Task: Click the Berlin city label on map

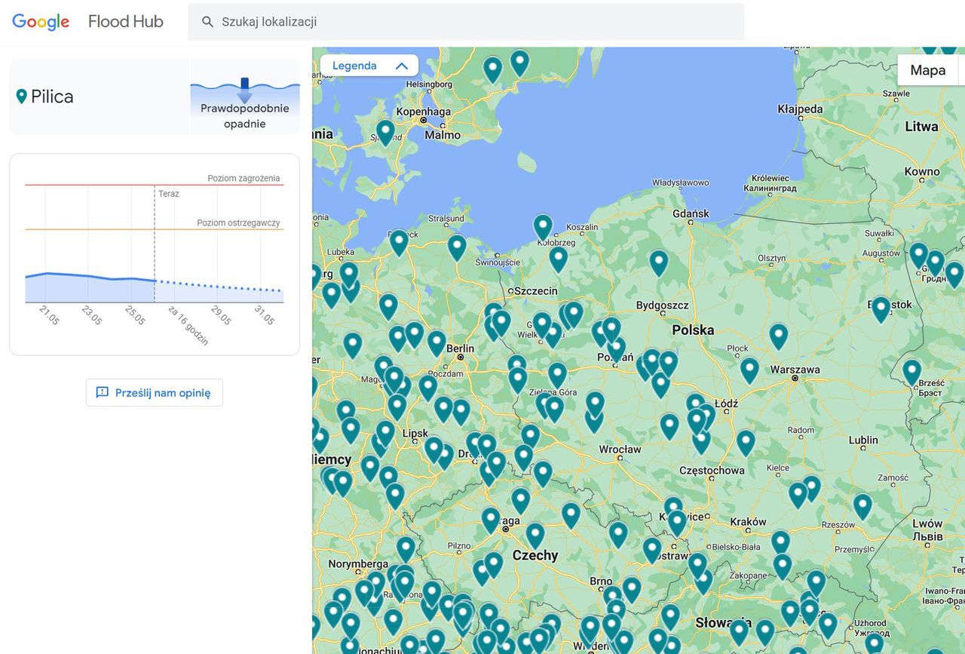Action: (x=460, y=348)
